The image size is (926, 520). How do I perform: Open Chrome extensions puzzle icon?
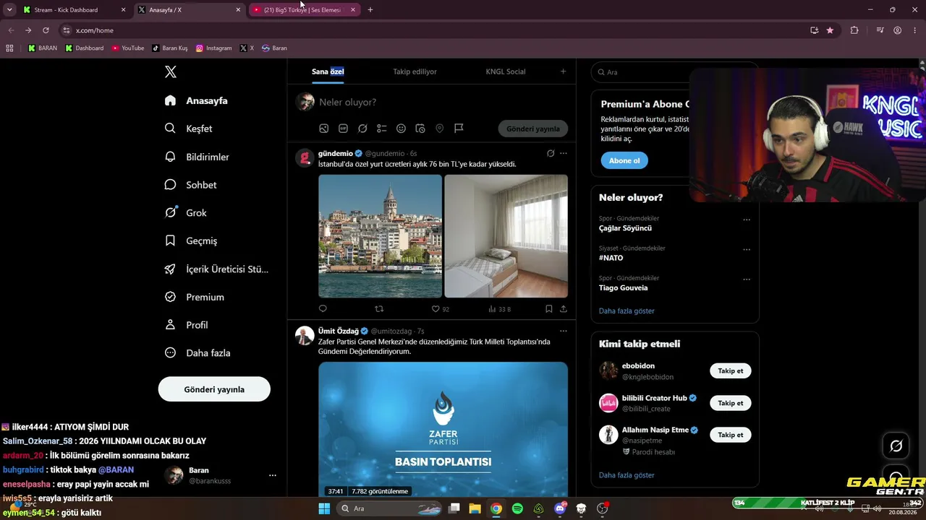[854, 30]
